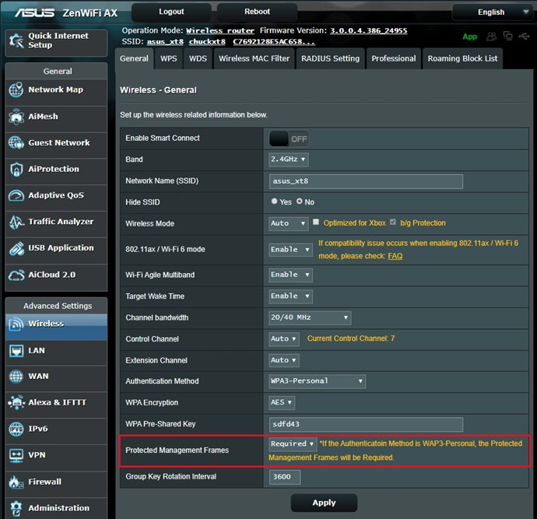Click the Network Name (SSID) input field

[366, 181]
